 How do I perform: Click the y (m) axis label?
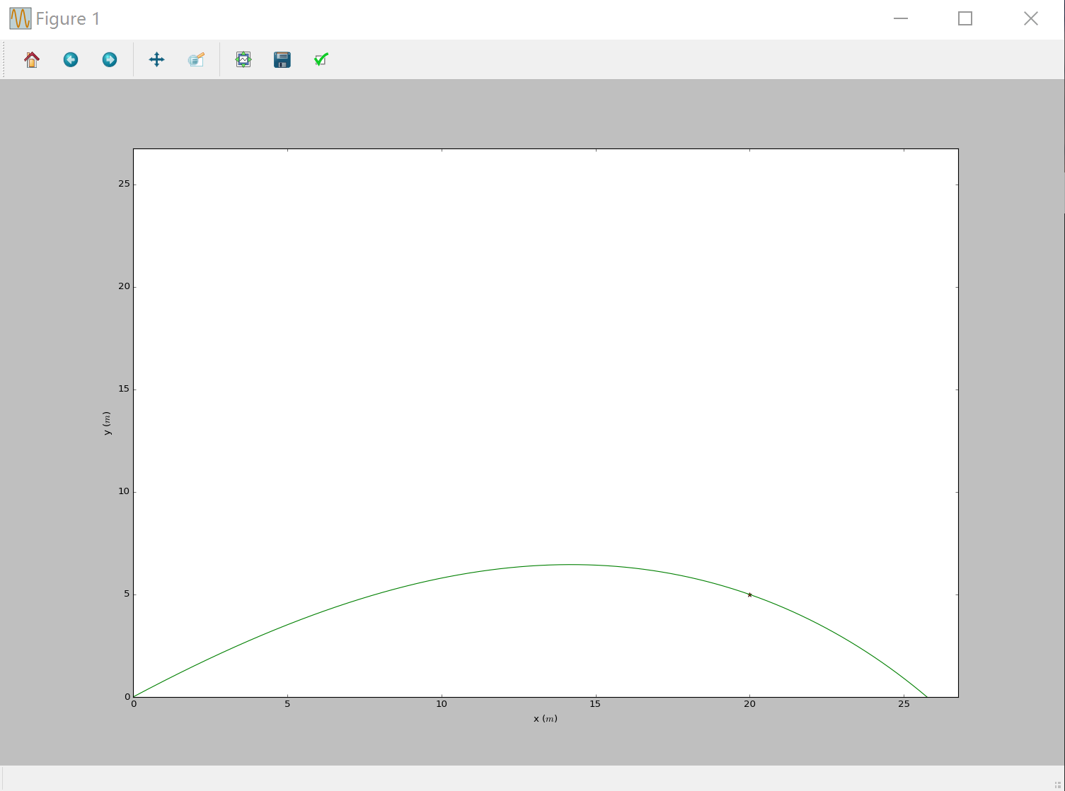coord(107,423)
